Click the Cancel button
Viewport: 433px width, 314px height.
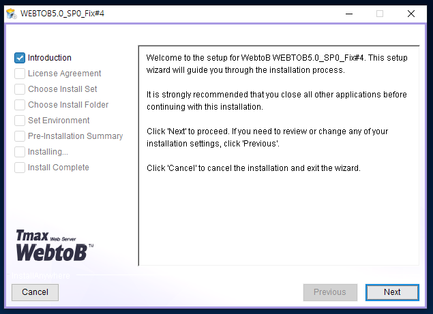pyautogui.click(x=35, y=292)
